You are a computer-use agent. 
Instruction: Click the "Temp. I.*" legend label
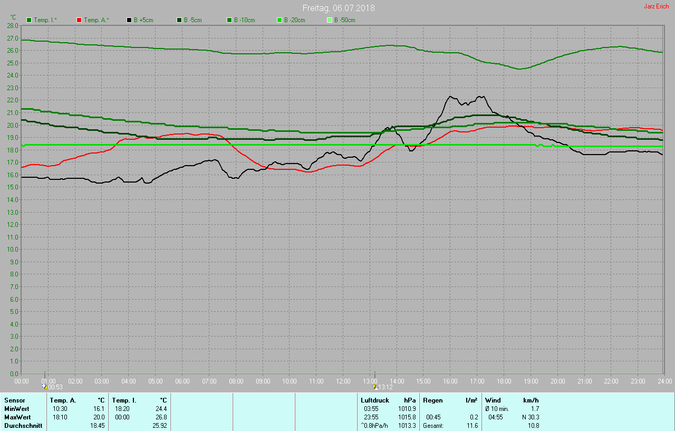(x=45, y=20)
